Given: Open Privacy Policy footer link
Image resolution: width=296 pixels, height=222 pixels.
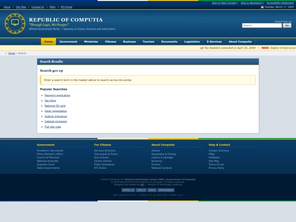Looking at the screenshot, I should [217, 168].
